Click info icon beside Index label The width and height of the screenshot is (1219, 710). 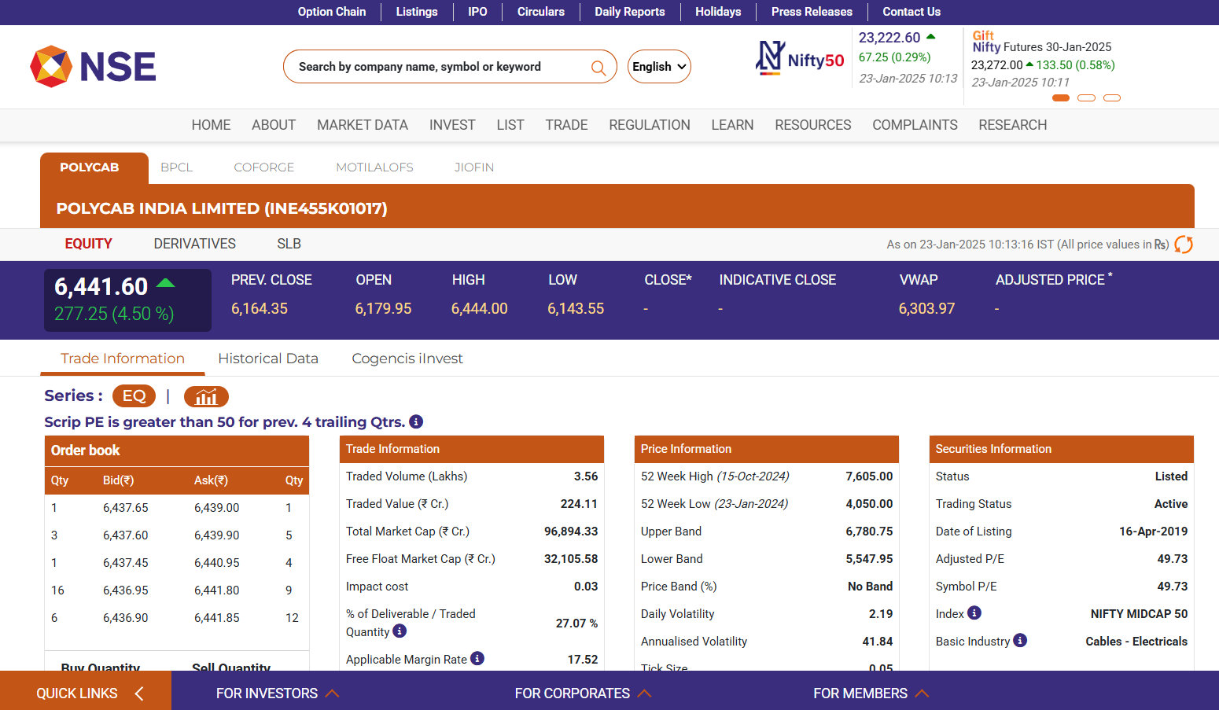pos(974,613)
